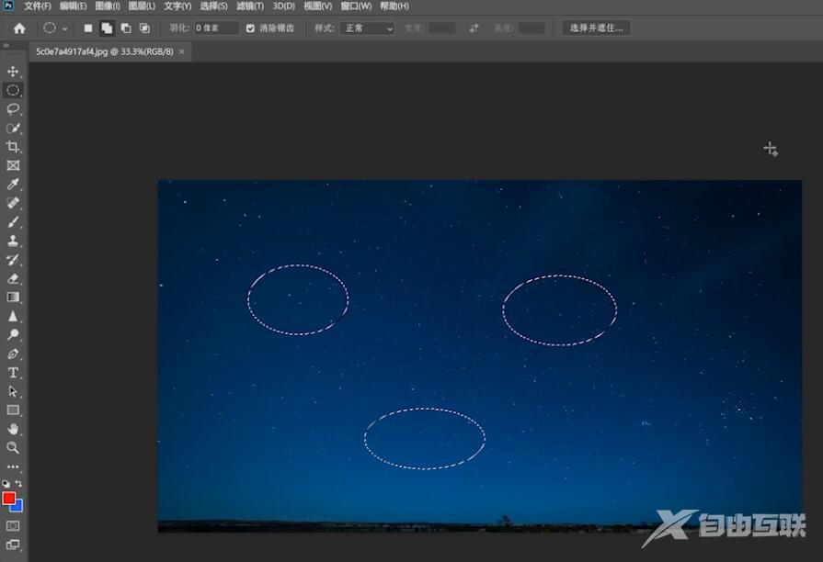Select the Lasso tool
Screen dimensions: 823x562
tap(13, 109)
